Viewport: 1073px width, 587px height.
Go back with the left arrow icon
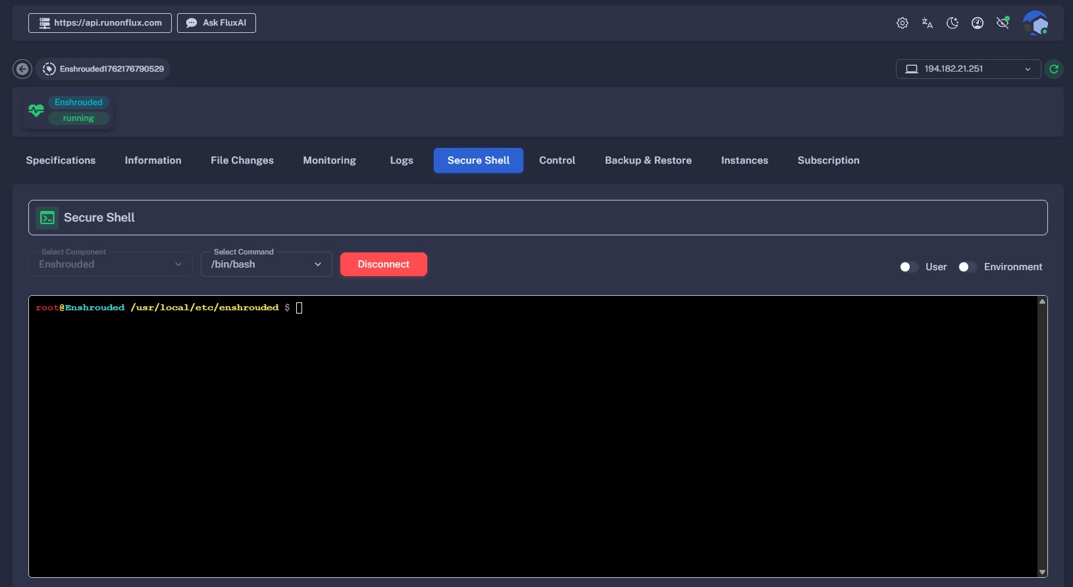point(22,69)
